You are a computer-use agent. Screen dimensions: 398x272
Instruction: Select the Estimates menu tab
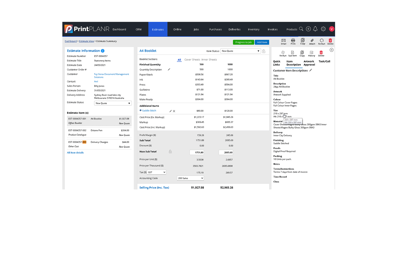point(158,30)
